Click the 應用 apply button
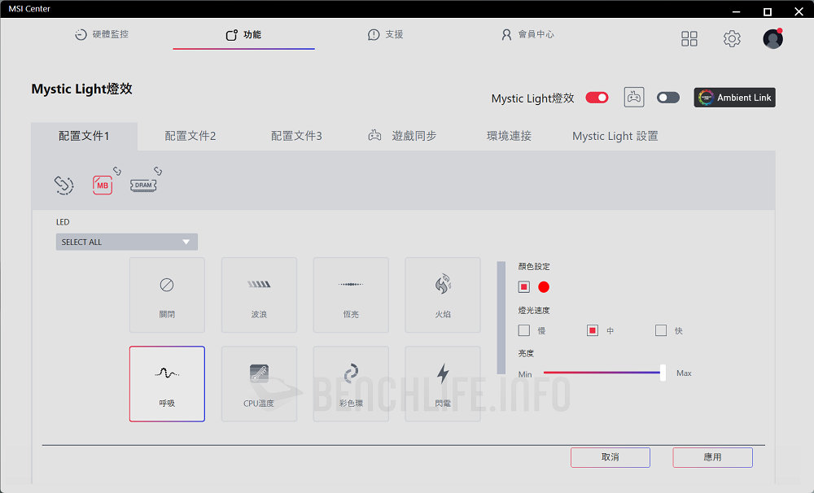The image size is (814, 493). [x=713, y=457]
